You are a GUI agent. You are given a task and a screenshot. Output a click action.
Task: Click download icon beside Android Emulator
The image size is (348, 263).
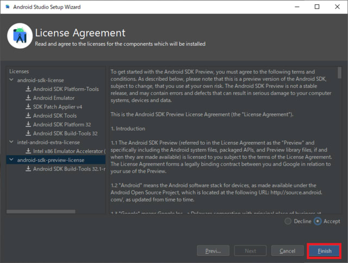(28, 98)
